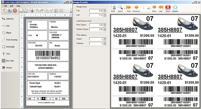201x109 pixels.
Task: Click the red circle close-document icon
Action: coord(15,10)
